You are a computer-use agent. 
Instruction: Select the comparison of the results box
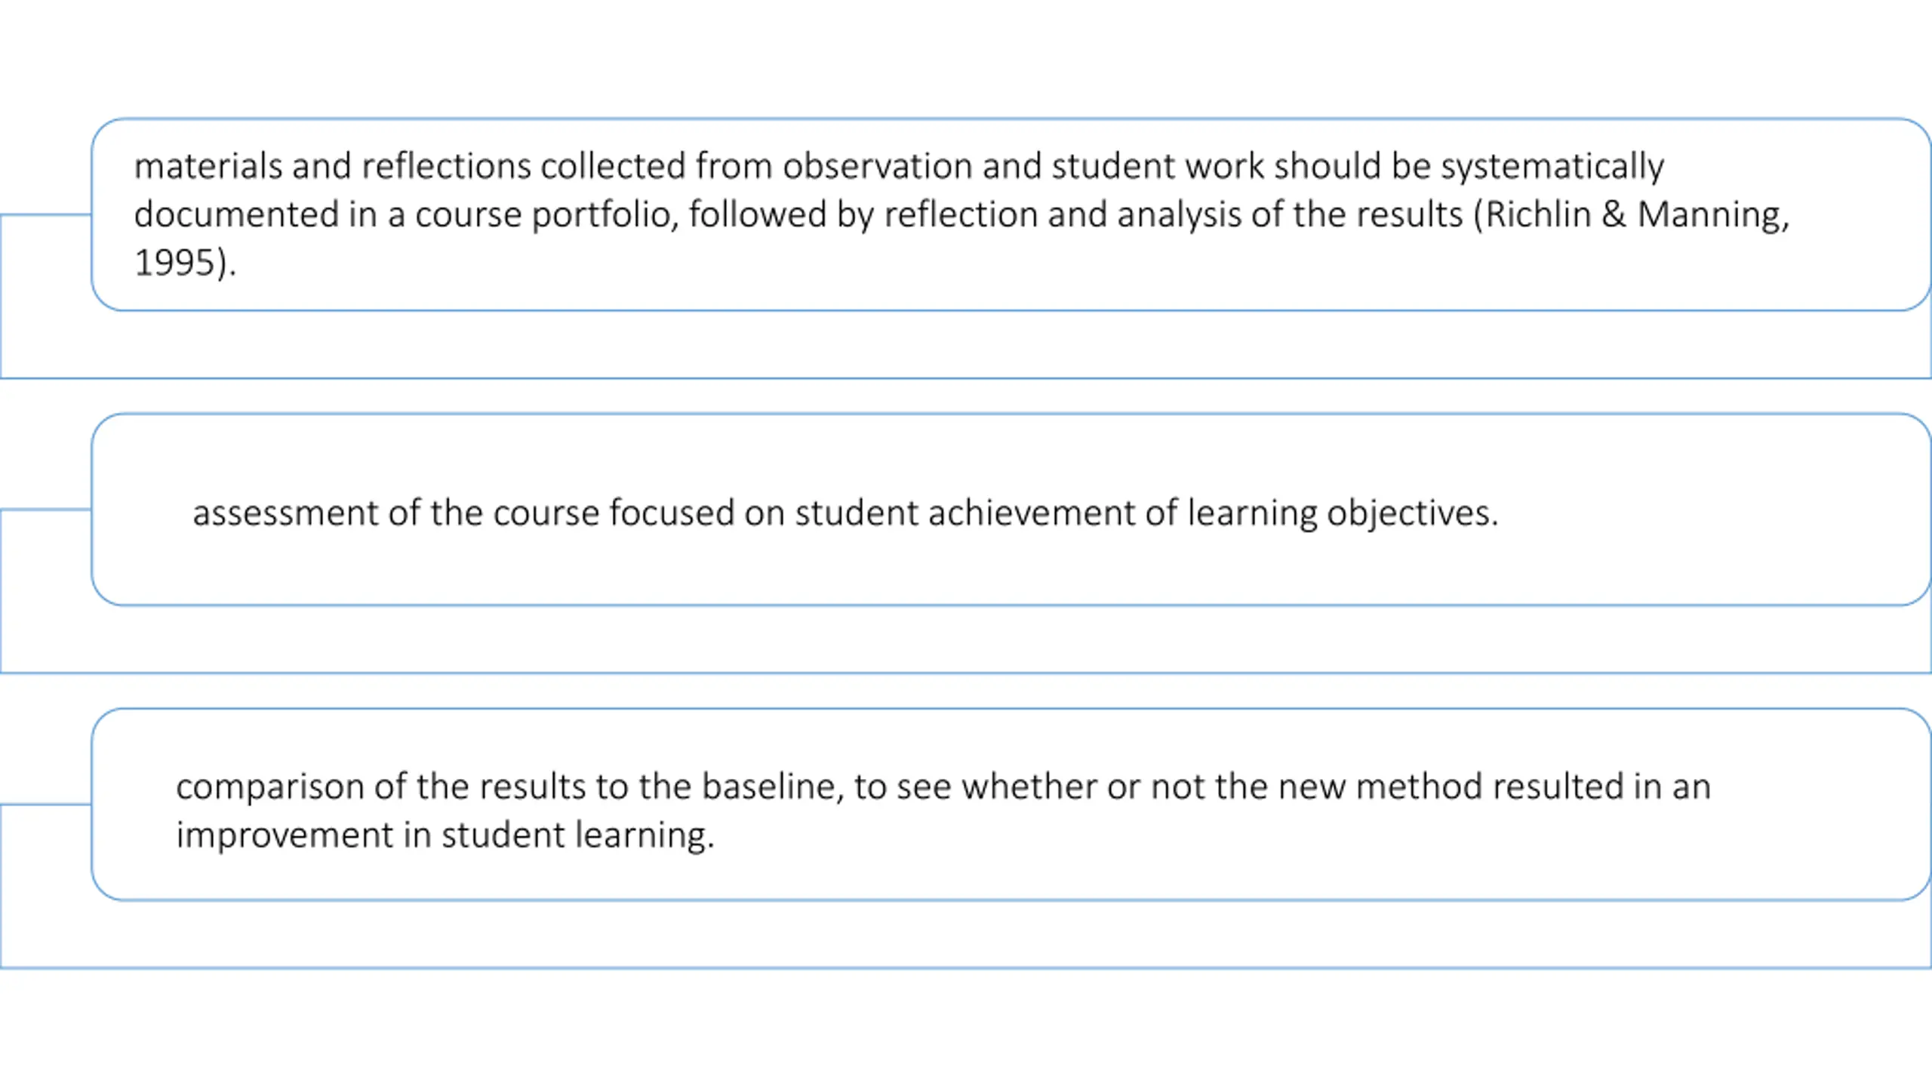coord(1011,805)
